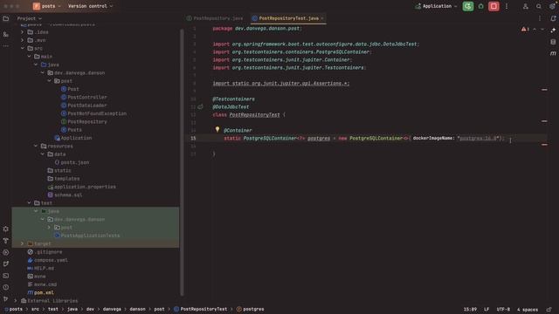
Task: Open IDE settings gear icon at top right
Action: (x=552, y=6)
